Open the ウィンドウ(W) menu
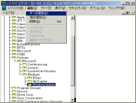Viewport: 136px width, 103px height. 116,8
